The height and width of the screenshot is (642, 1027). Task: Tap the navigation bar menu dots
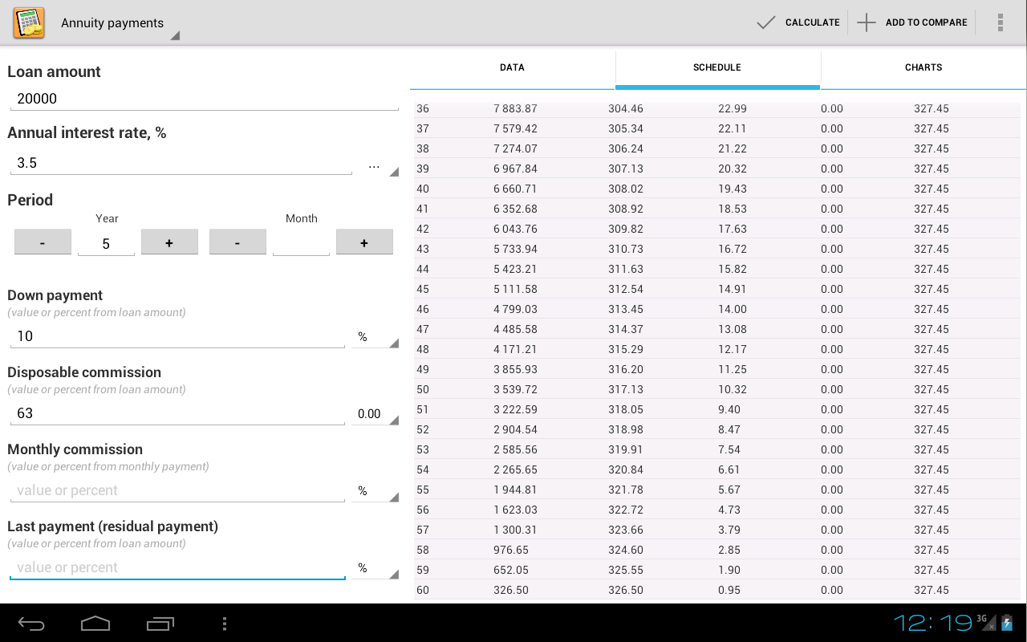[x=225, y=624]
